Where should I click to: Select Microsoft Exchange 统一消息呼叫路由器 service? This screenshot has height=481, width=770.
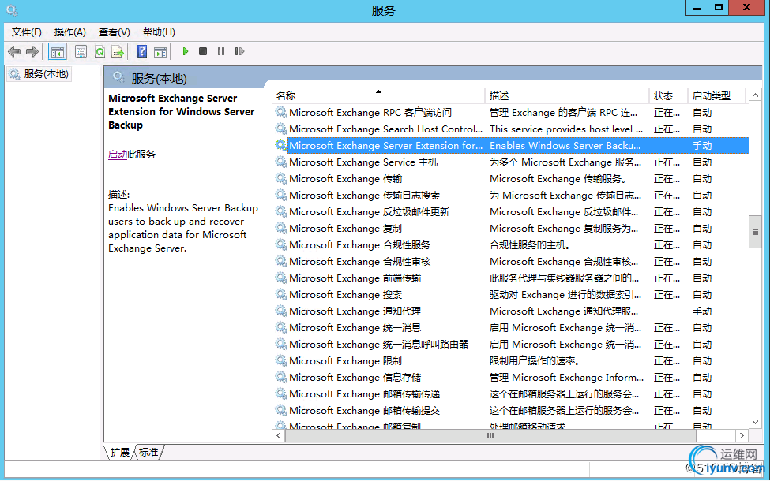[510, 345]
